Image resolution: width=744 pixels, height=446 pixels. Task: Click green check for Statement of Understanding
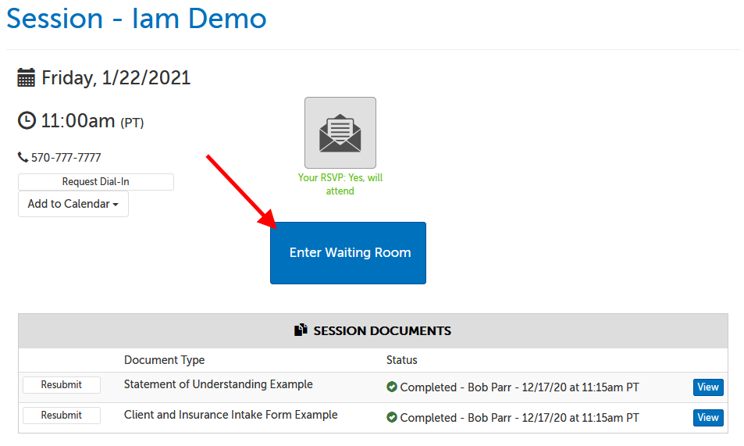point(392,387)
